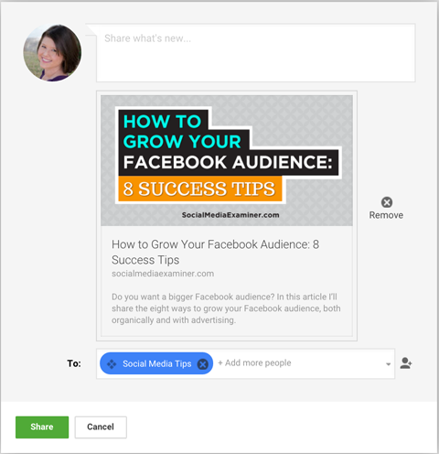Open the recipients dropdown arrow
Image resolution: width=439 pixels, height=454 pixels.
click(x=388, y=364)
